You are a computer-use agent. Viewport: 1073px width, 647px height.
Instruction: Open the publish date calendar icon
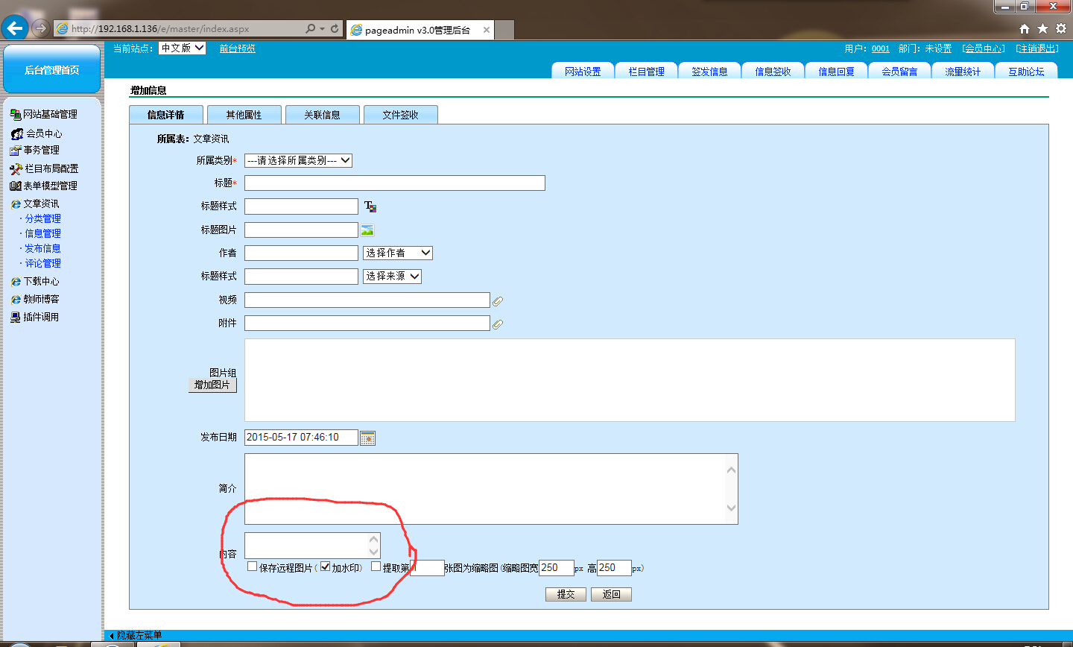367,438
